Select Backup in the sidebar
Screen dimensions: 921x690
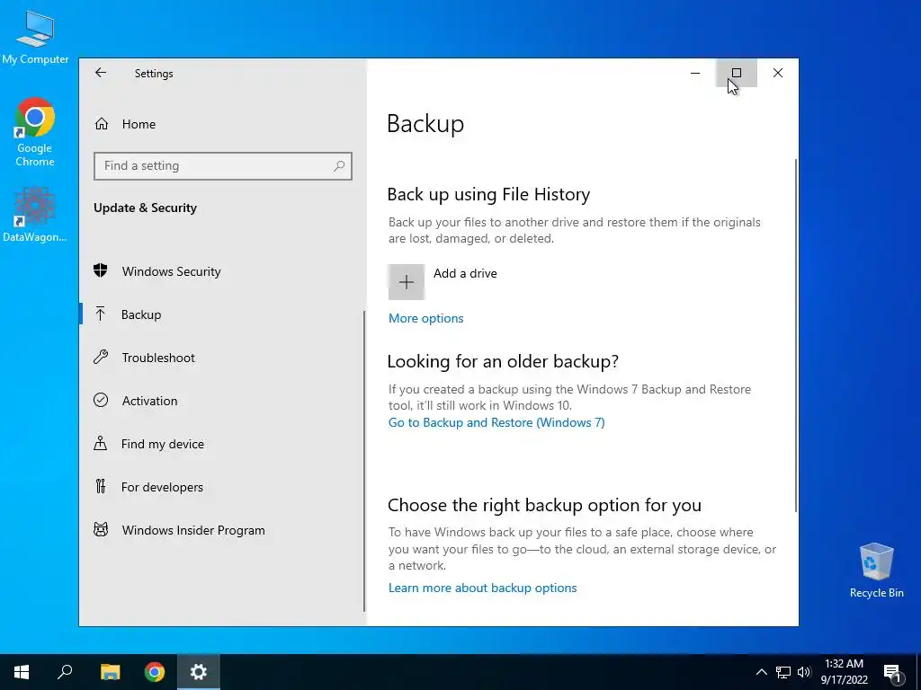tap(223, 314)
